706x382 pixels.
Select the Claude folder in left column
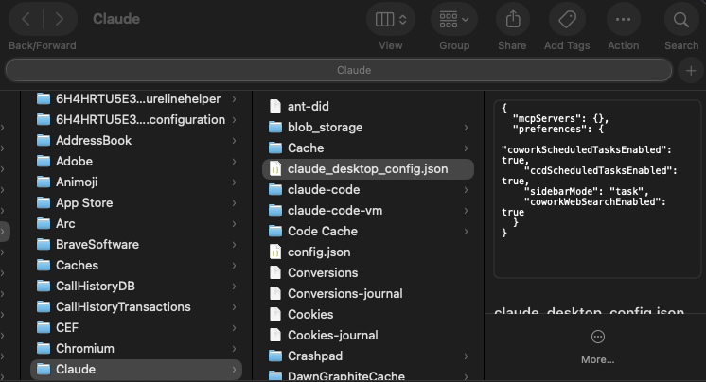(136, 369)
